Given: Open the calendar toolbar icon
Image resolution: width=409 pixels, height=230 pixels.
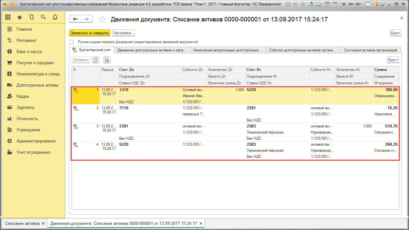Looking at the screenshot, I should click(336, 4).
